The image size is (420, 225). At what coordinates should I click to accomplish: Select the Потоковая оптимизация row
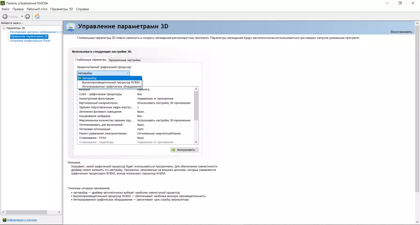pyautogui.click(x=135, y=129)
